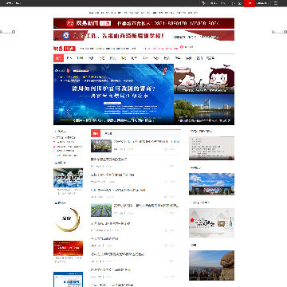Viewport: 287px width, 287px height.
Task: Click the red highlighted button in the top bar
Action: [250, 3]
